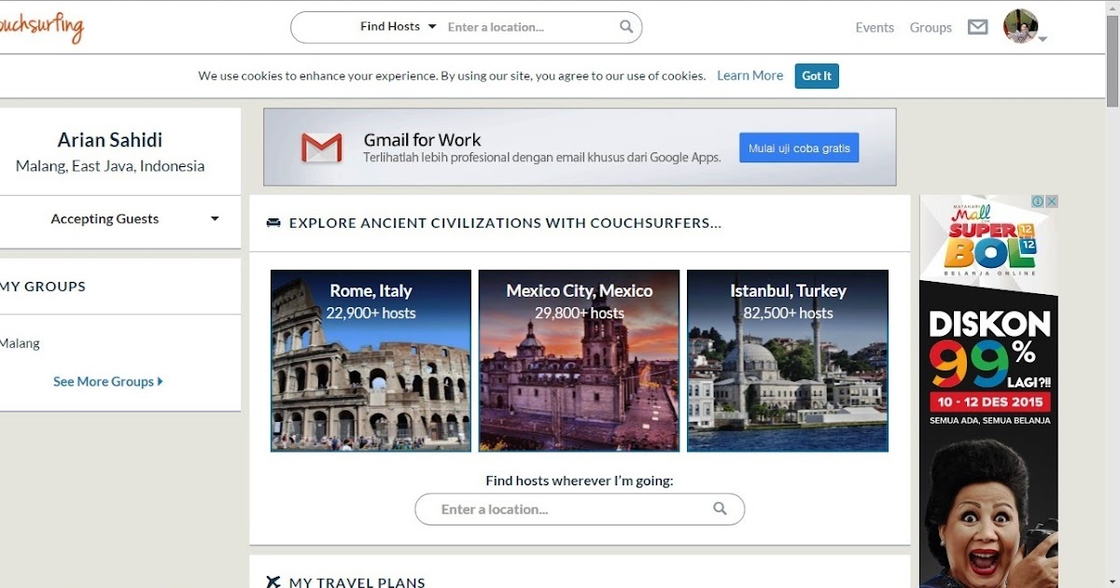Click the couch icon beside Explore heading
The image size is (1120, 588).
[273, 223]
